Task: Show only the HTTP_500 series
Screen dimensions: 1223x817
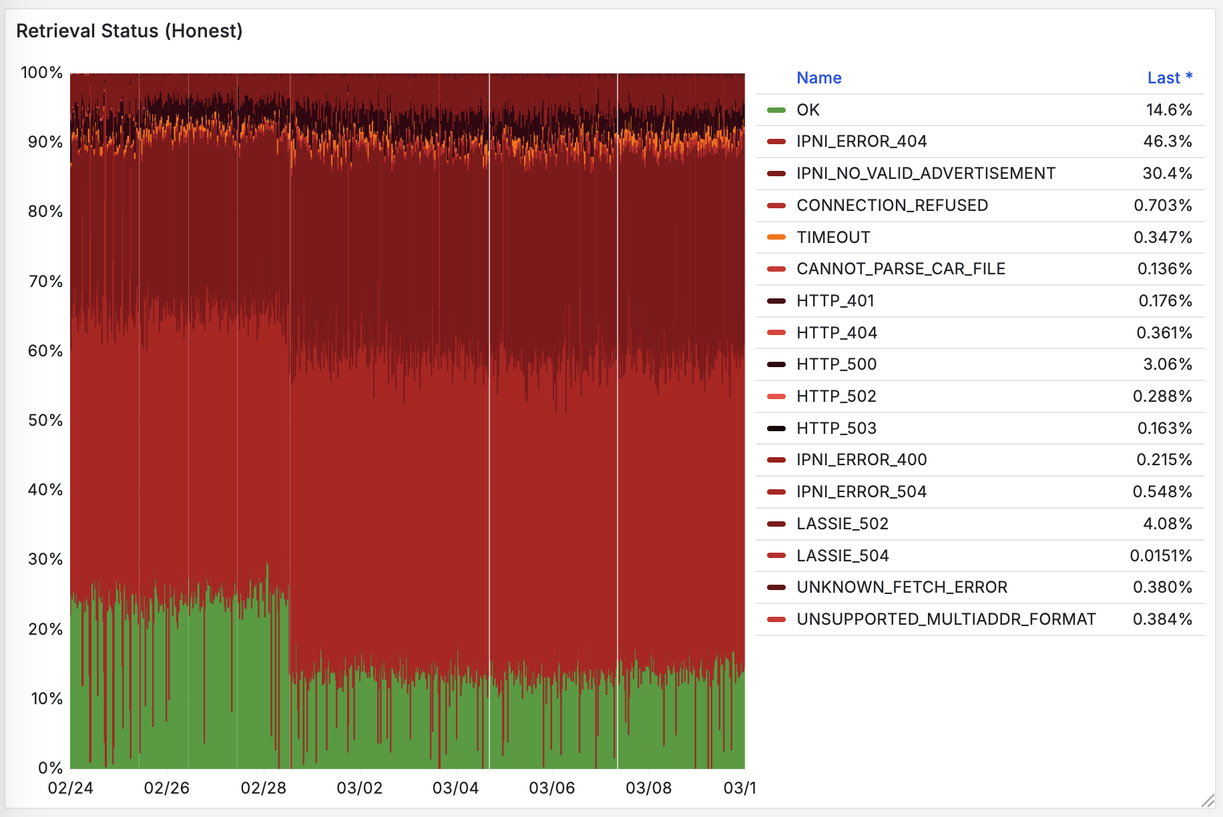Action: 836,364
